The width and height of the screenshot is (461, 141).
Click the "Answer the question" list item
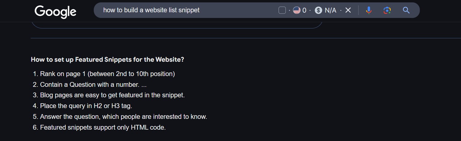123,117
